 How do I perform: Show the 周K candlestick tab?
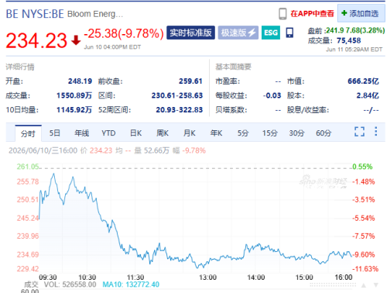point(163,133)
